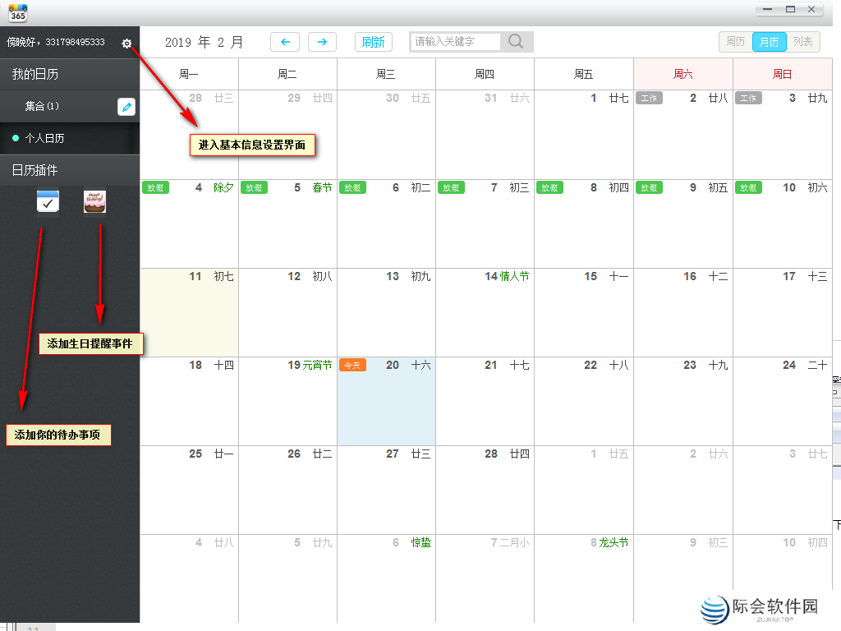Image resolution: width=841 pixels, height=631 pixels.
Task: Click the keyword search input field
Action: 455,42
